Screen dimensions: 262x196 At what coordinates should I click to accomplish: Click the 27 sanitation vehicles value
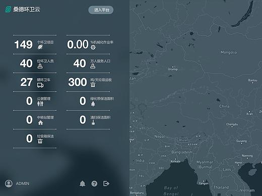coord(26,82)
